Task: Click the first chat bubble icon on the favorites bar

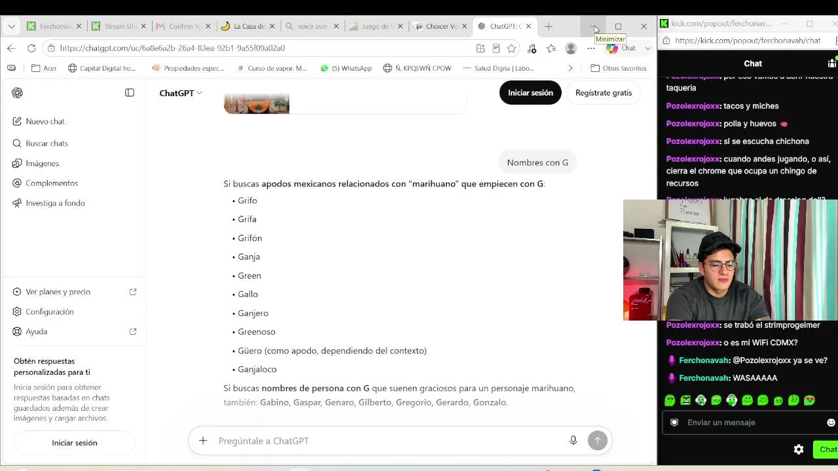Action: coord(11,68)
